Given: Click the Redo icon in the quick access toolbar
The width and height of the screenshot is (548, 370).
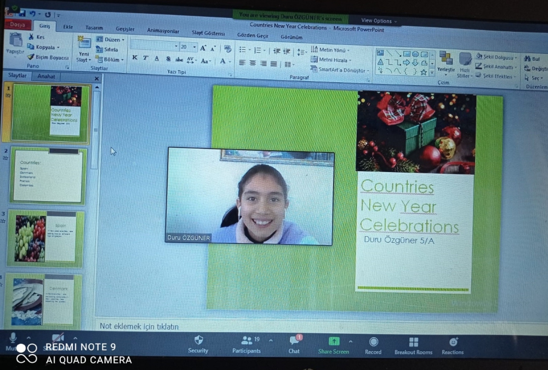Looking at the screenshot, I should pos(48,14).
